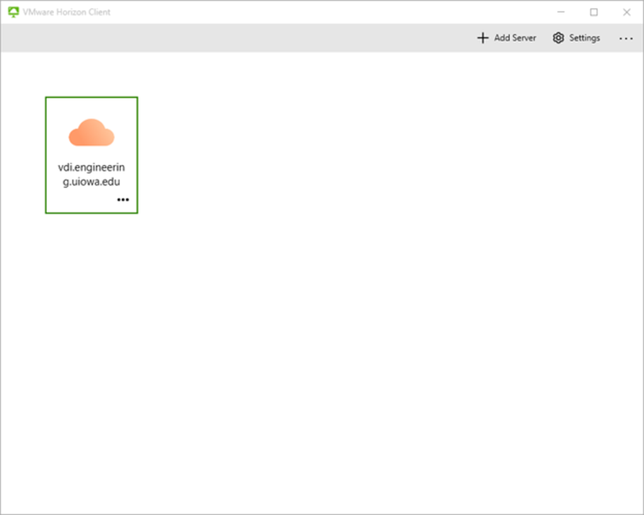The height and width of the screenshot is (515, 644).
Task: Click the server name text label
Action: (91, 174)
